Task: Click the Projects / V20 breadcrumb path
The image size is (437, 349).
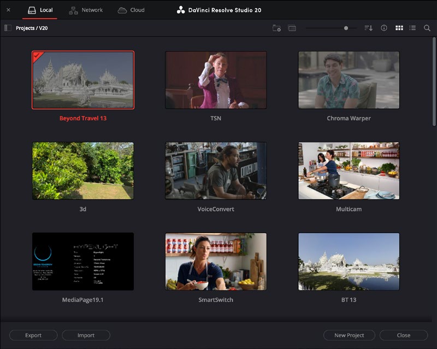Action: coord(32,28)
